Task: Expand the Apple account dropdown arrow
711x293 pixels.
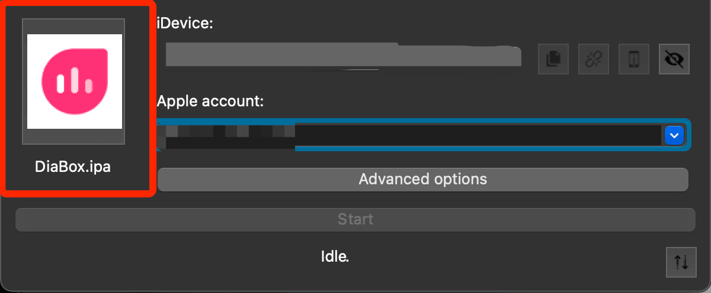Action: click(x=674, y=136)
